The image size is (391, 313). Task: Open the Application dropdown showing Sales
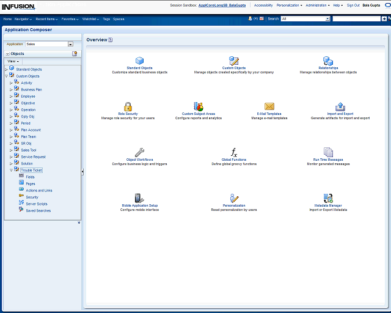[x=70, y=44]
